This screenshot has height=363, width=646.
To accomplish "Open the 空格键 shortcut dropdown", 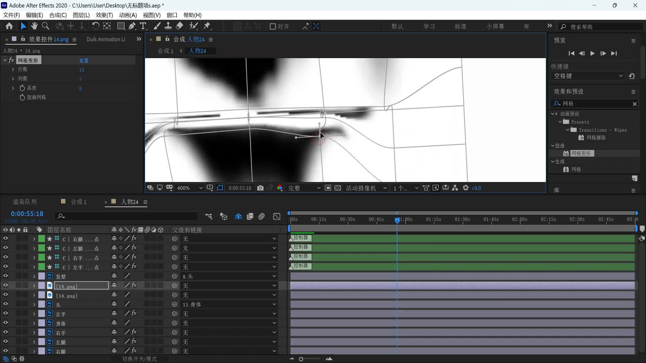I will [x=588, y=76].
